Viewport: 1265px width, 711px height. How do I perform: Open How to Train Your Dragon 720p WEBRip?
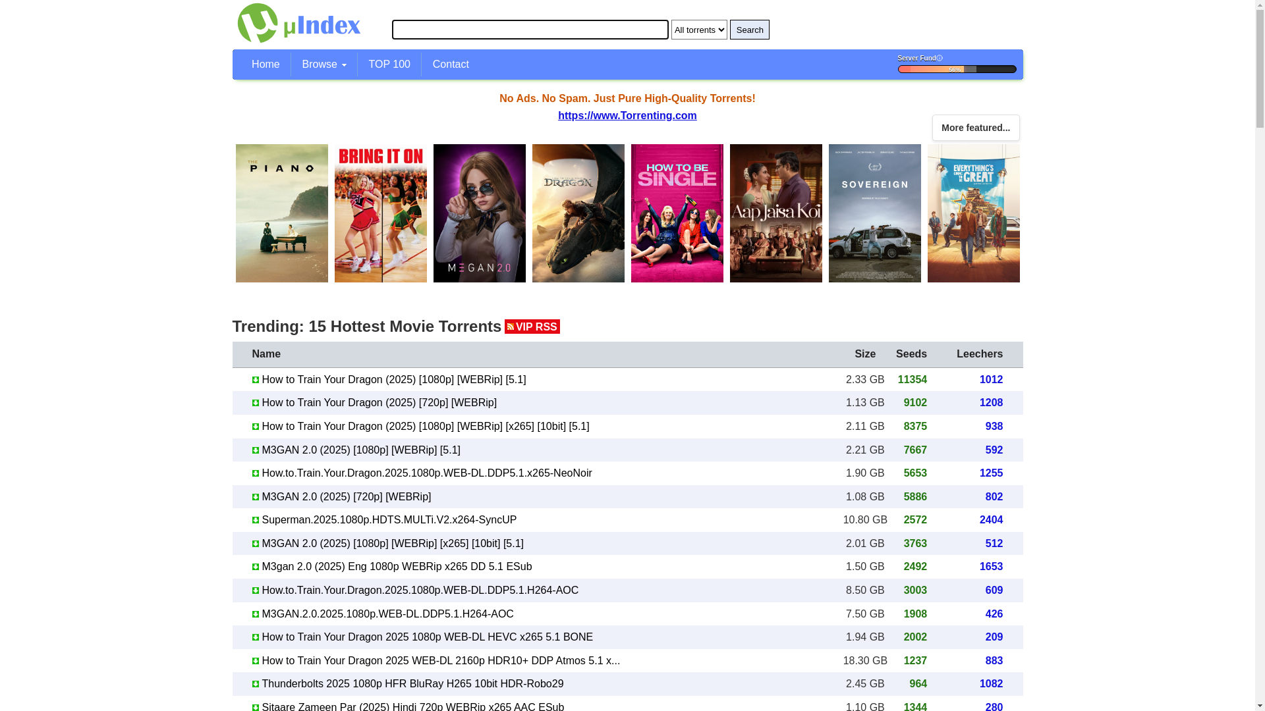point(379,403)
